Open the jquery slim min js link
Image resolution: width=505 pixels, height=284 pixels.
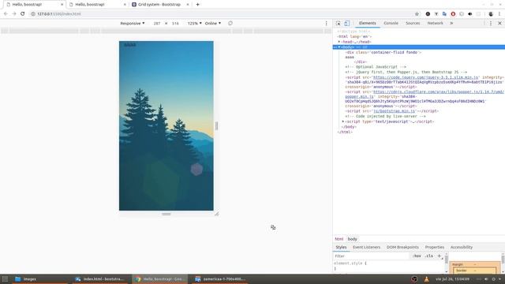click(x=426, y=77)
